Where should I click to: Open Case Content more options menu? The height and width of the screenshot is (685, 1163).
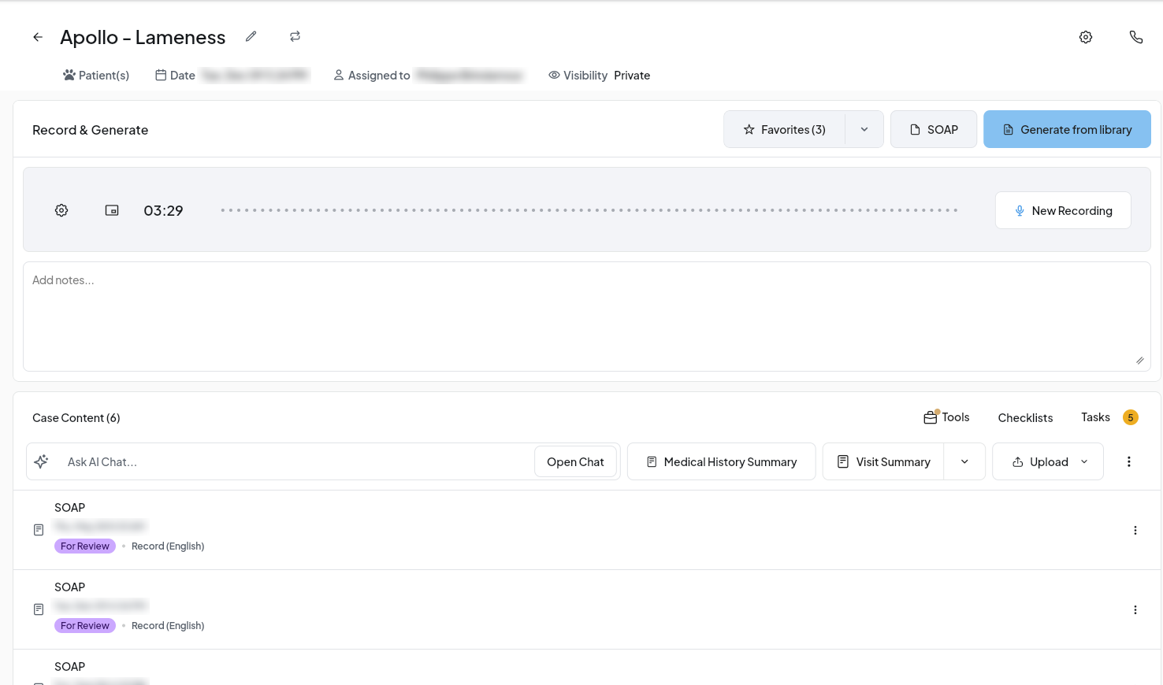(1129, 461)
